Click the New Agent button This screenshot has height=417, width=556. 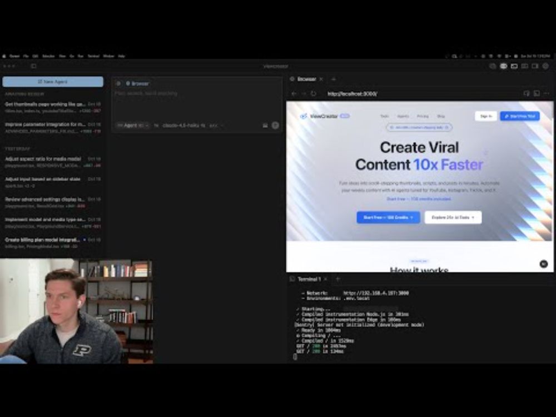click(53, 82)
